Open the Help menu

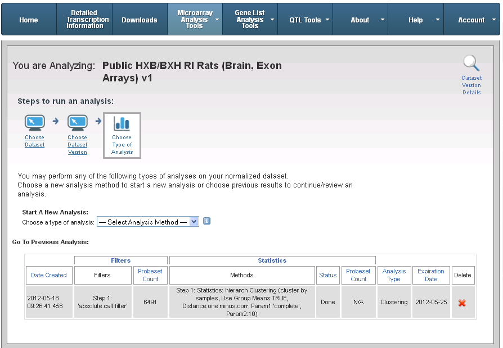(415, 20)
